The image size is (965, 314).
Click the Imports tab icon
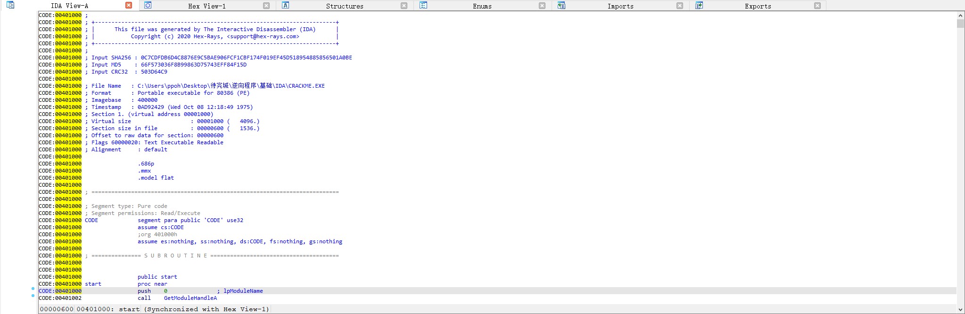pos(561,5)
